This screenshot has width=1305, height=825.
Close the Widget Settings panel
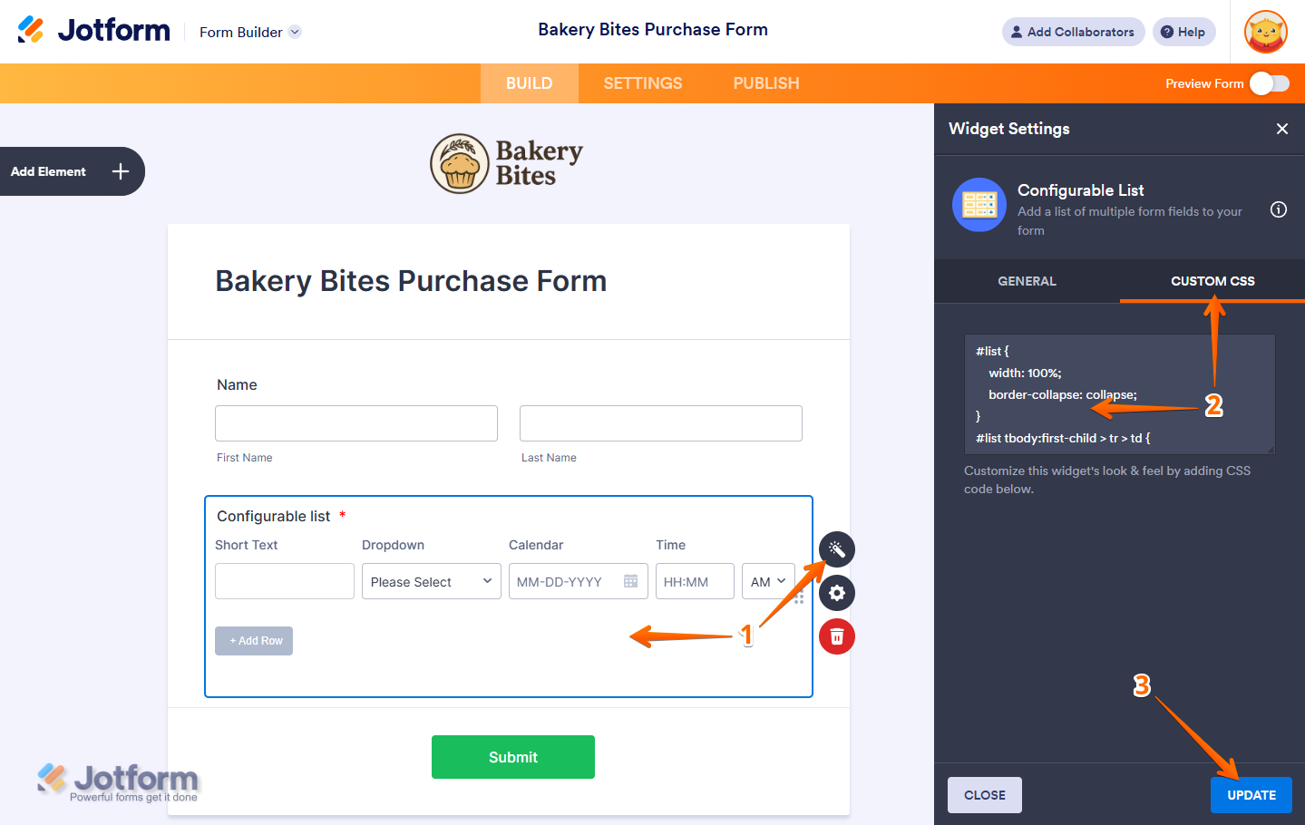click(1282, 129)
